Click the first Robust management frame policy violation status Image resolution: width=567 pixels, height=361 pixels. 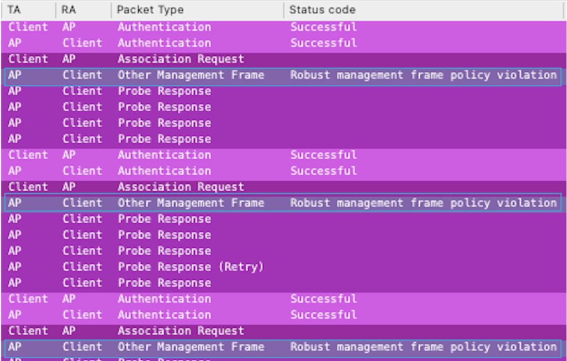pos(423,75)
